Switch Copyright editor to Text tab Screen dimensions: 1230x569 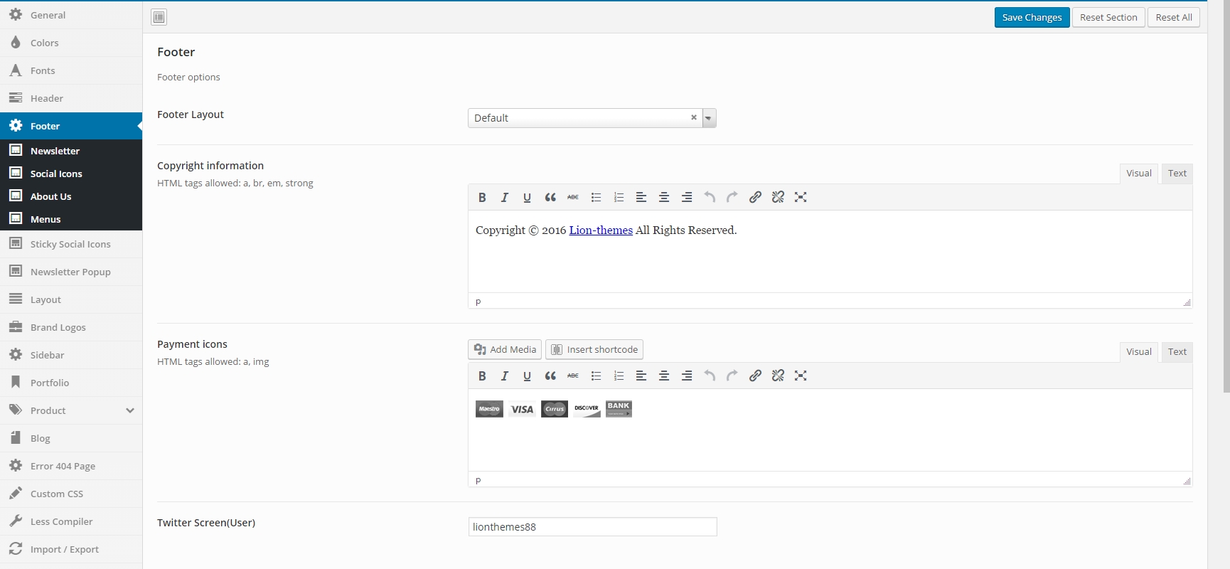[1177, 174]
